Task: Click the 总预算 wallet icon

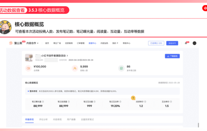Action: click(x=28, y=68)
